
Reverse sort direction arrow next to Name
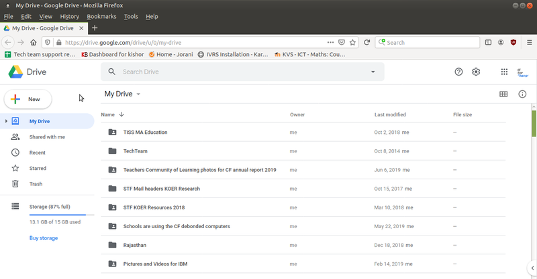click(x=121, y=114)
